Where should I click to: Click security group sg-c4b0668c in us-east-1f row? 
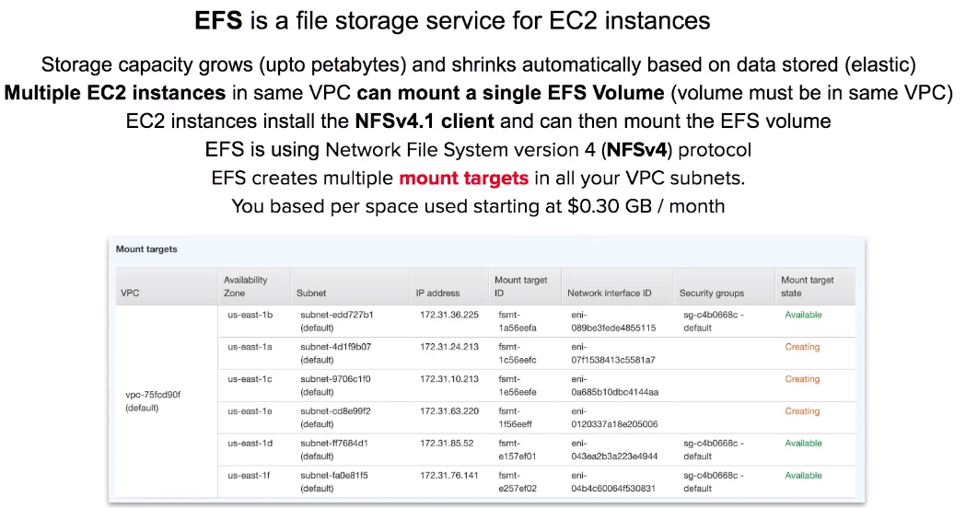pos(714,481)
